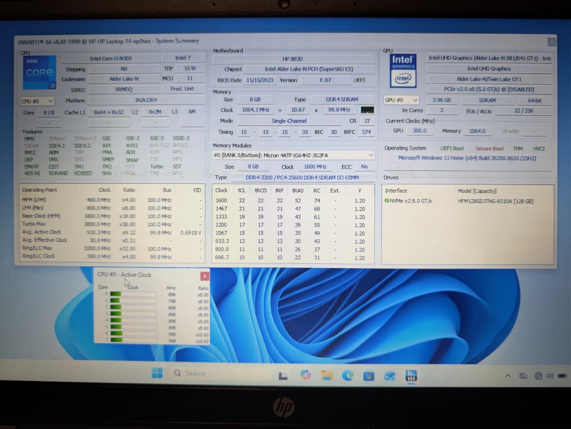Click the 3.96 GB GPU memory field
Image resolution: width=571 pixels, height=429 pixels.
(441, 100)
